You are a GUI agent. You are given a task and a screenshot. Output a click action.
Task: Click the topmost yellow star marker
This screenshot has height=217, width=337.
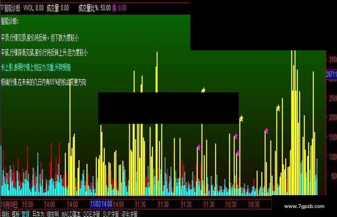pyautogui.click(x=203, y=90)
